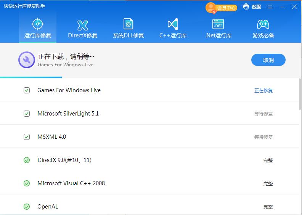Screen dimensions: 302x215
Task: Select the OpenAL row label
Action: coord(48,207)
